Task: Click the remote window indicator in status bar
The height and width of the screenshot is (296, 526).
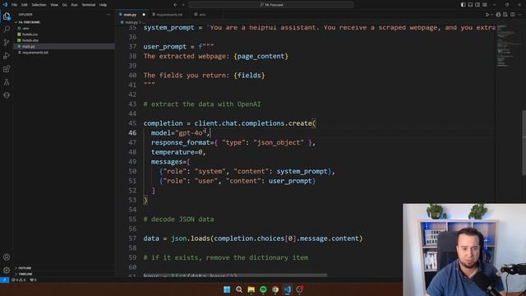Action: pos(4,280)
